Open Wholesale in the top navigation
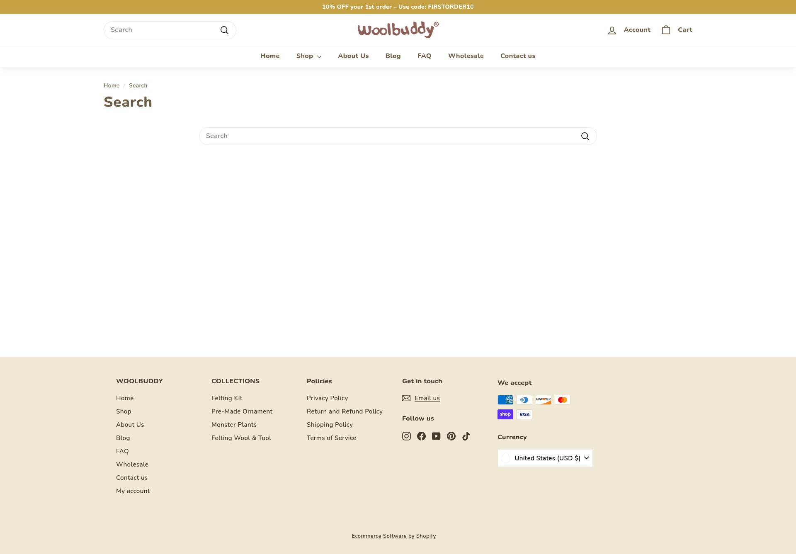Screen dimensions: 796x554 coord(466,56)
